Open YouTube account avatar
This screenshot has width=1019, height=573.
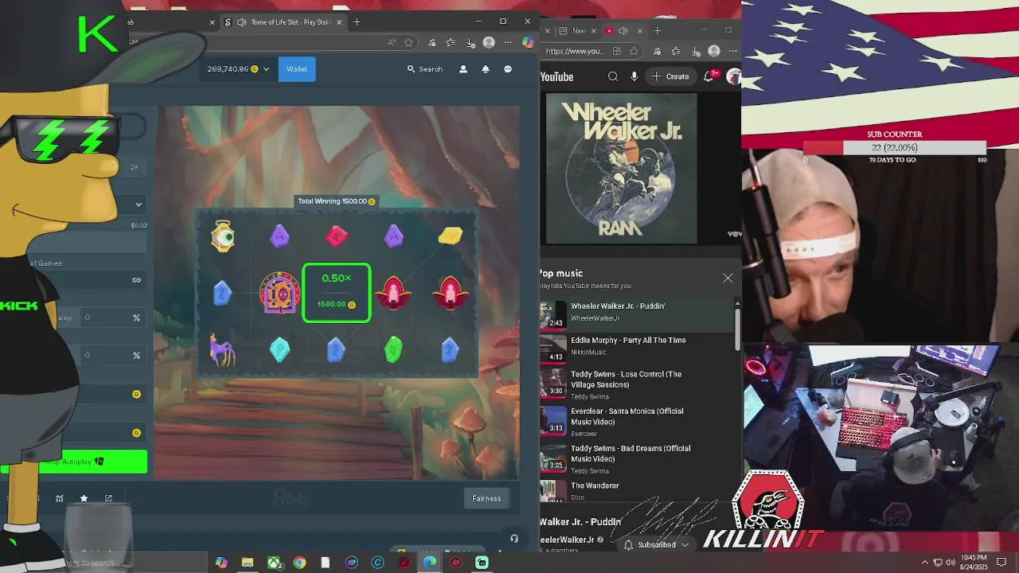[x=734, y=76]
